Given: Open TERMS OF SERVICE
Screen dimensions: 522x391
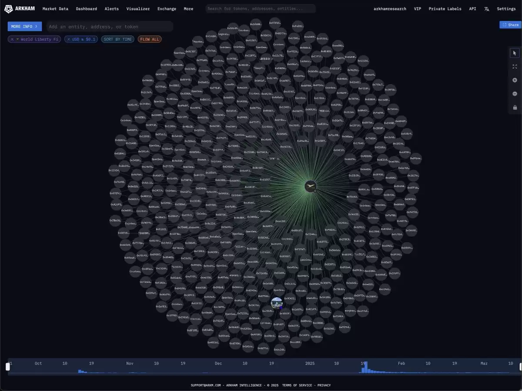Looking at the screenshot, I should (x=297, y=385).
